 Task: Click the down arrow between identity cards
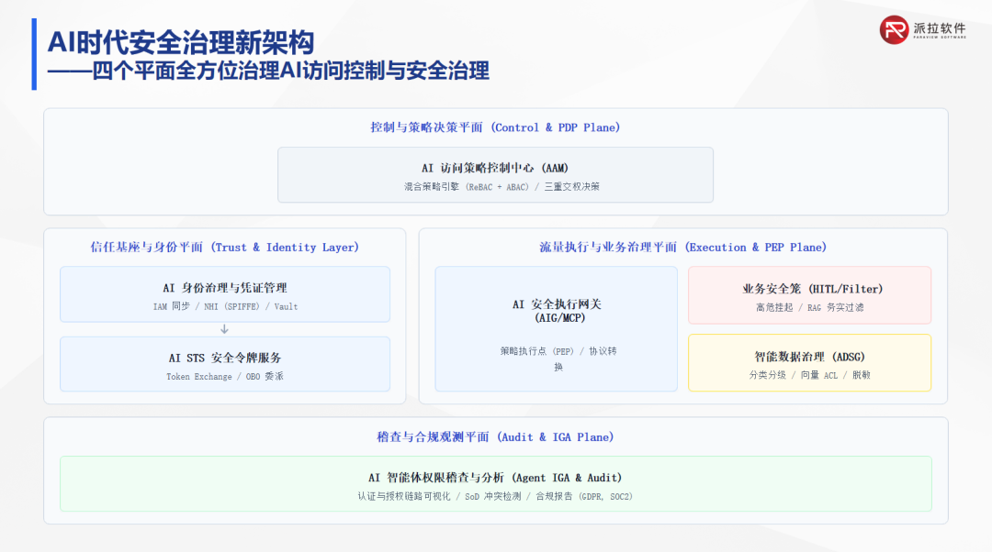[x=225, y=329]
